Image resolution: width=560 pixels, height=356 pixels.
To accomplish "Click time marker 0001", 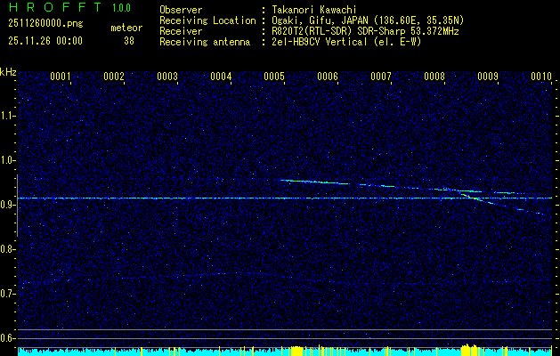I will point(60,76).
